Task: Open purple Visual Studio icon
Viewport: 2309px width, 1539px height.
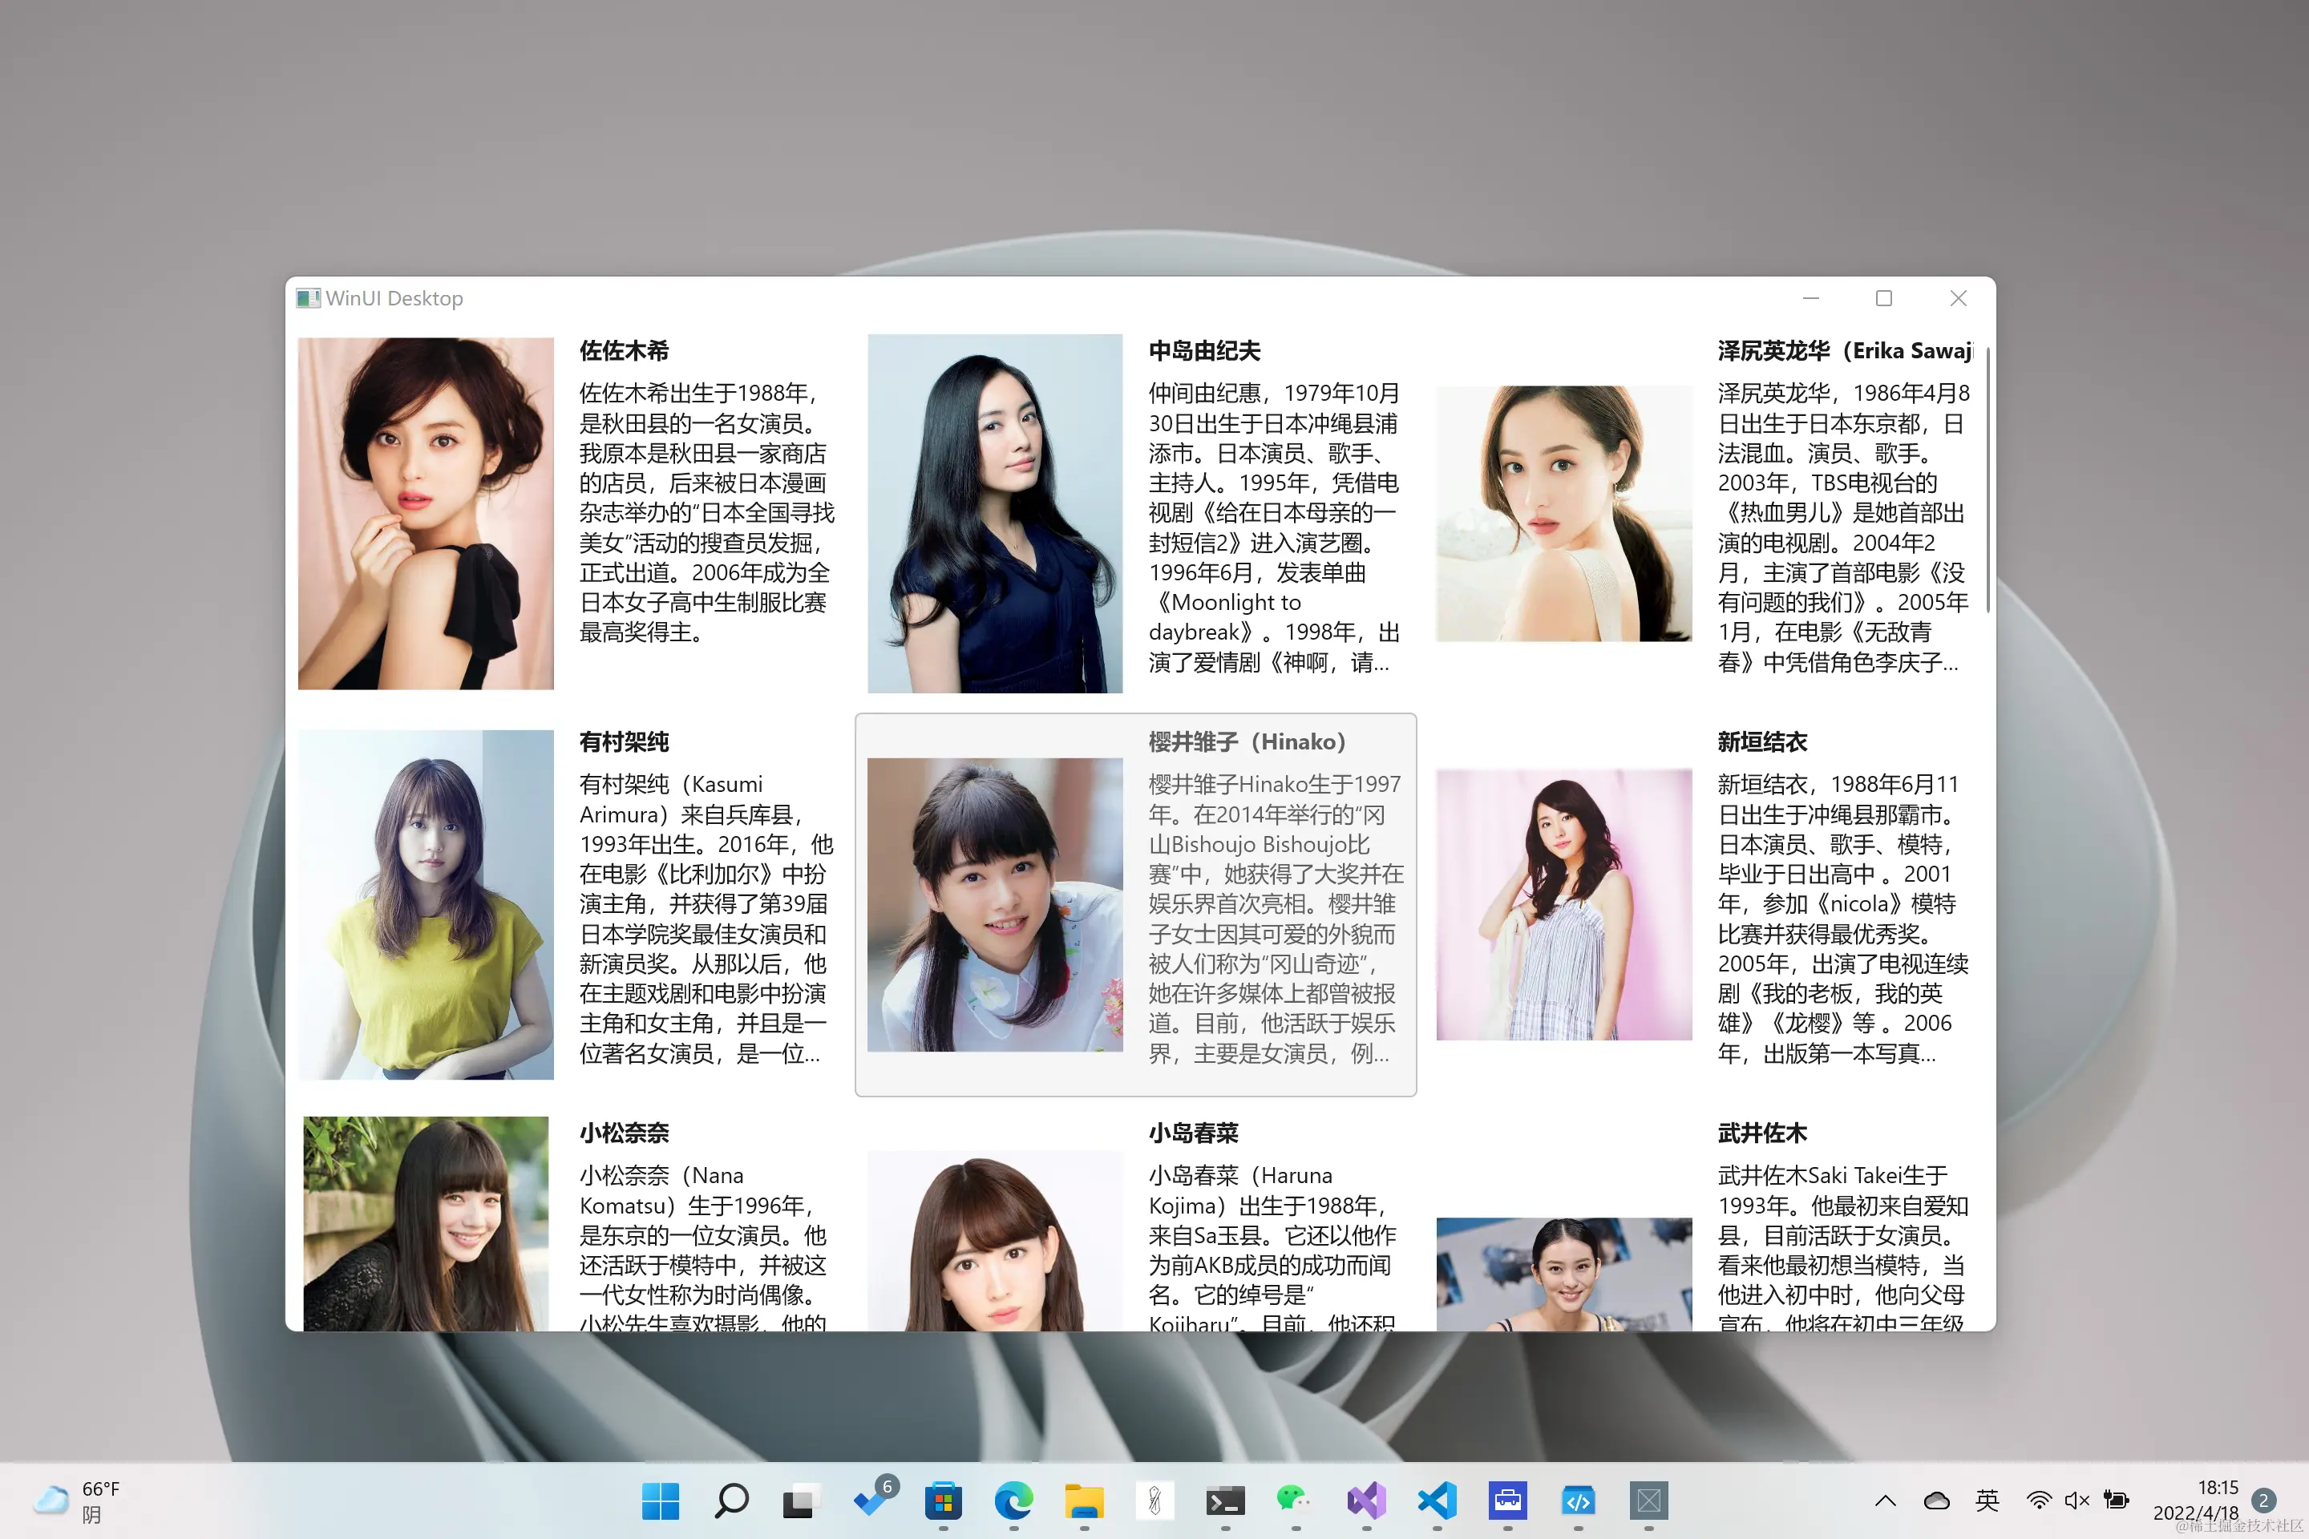Action: (1365, 1501)
